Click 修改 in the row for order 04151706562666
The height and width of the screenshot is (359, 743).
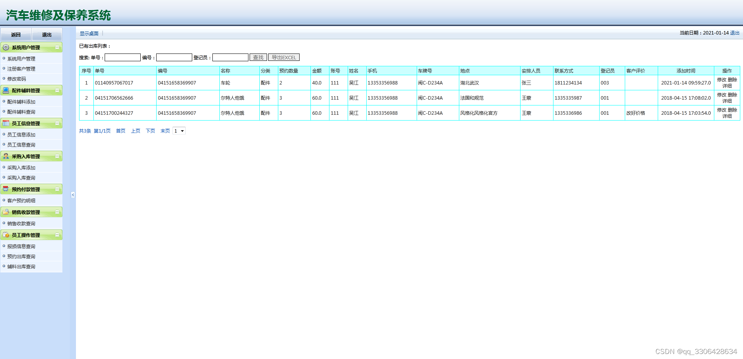pyautogui.click(x=722, y=95)
